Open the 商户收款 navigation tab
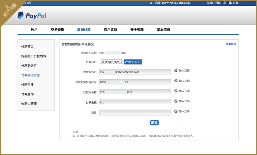The width and height of the screenshot is (257, 155). (x=110, y=30)
